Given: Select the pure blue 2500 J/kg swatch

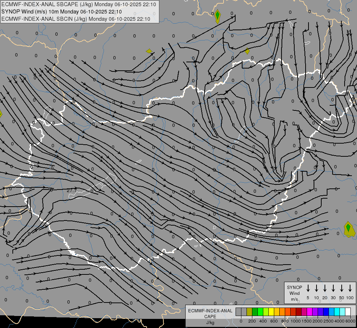Looking at the screenshot, I should 326,312.
